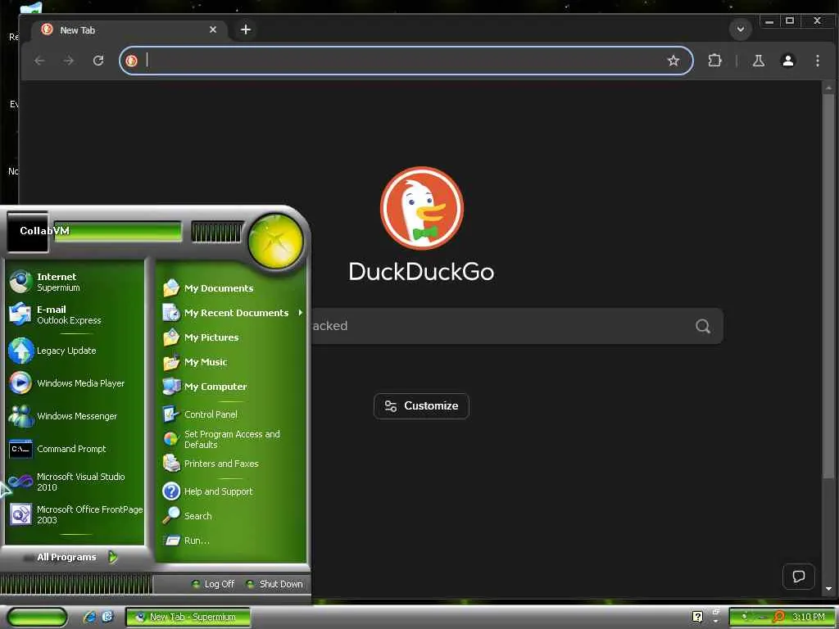Bookmark this tab with the star
This screenshot has width=839, height=629.
(x=673, y=61)
